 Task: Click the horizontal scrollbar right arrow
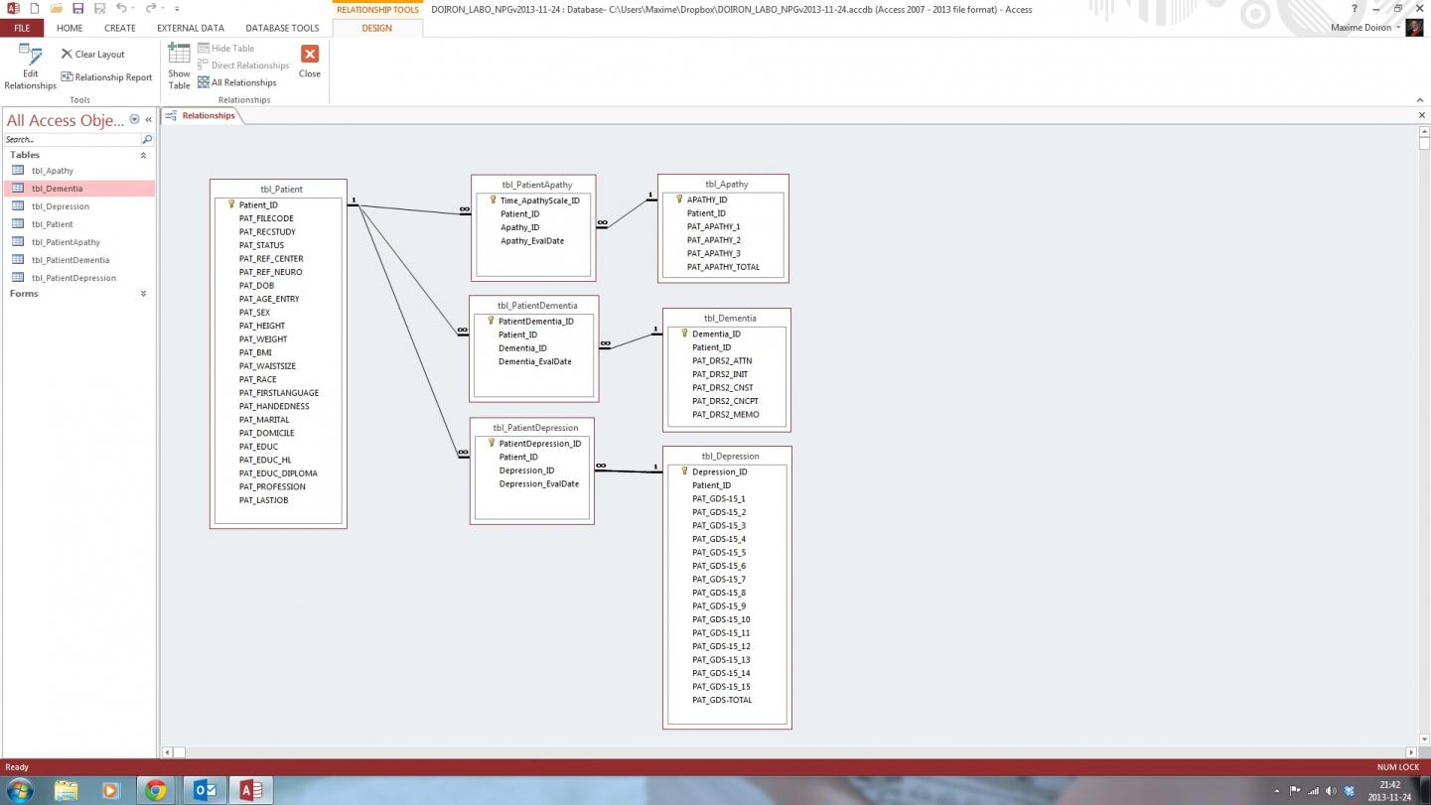pyautogui.click(x=1411, y=752)
